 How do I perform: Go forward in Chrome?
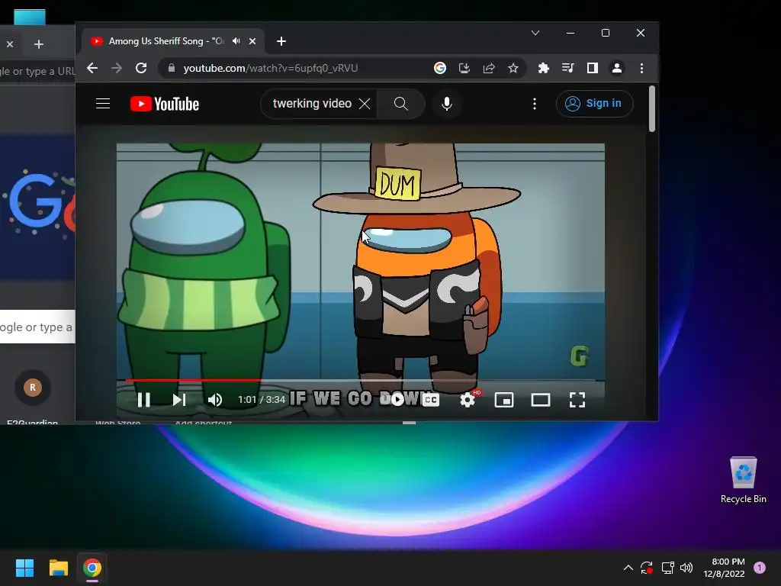[x=117, y=68]
